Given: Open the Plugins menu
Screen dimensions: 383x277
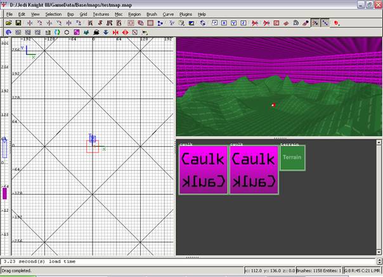Looking at the screenshot, I should click(x=186, y=14).
